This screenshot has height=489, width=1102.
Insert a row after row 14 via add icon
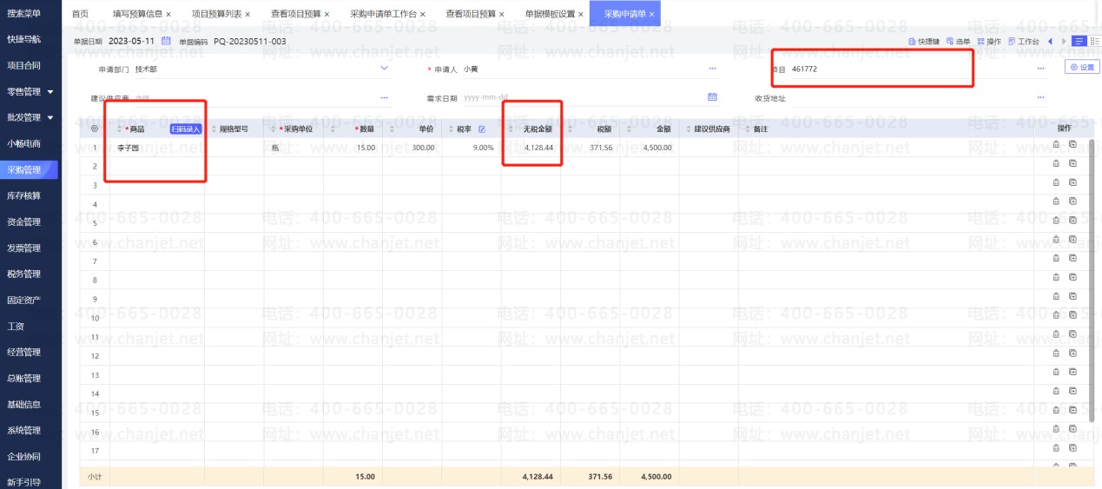click(x=1072, y=393)
